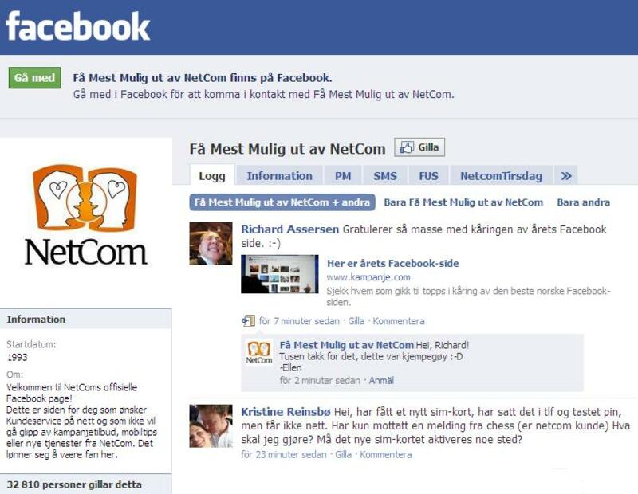Open Richard Assersen's profile picture
This screenshot has width=638, height=494.
[x=211, y=244]
